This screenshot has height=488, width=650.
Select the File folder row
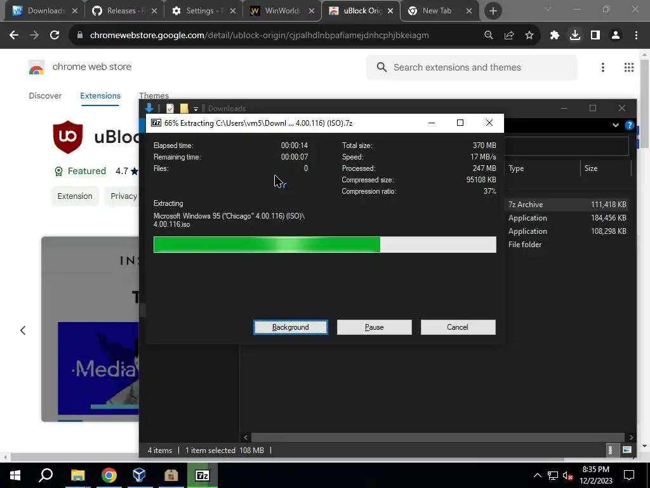tap(567, 245)
